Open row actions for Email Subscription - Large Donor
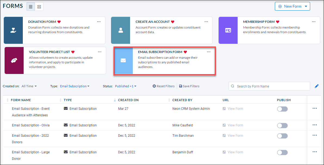The height and width of the screenshot is (165, 324). coord(315,152)
